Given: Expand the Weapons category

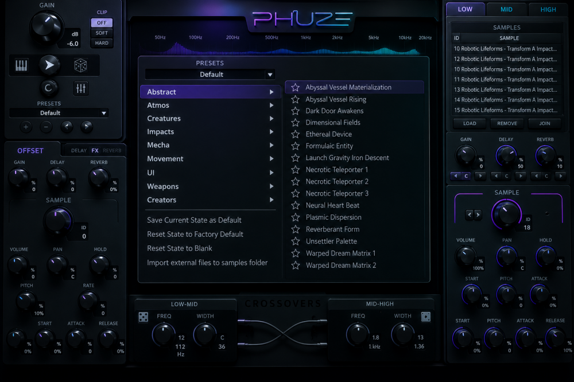Looking at the screenshot, I should [210, 186].
